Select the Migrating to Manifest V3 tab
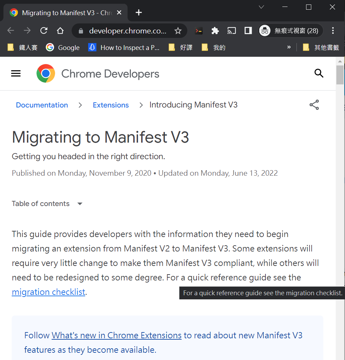Viewport: 345px width, 360px height. (x=65, y=13)
